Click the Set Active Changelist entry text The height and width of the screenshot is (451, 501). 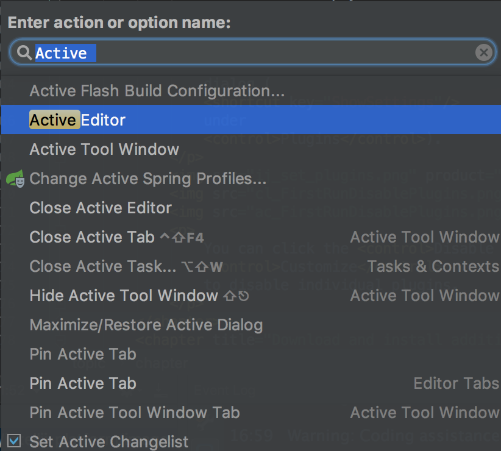pyautogui.click(x=109, y=441)
